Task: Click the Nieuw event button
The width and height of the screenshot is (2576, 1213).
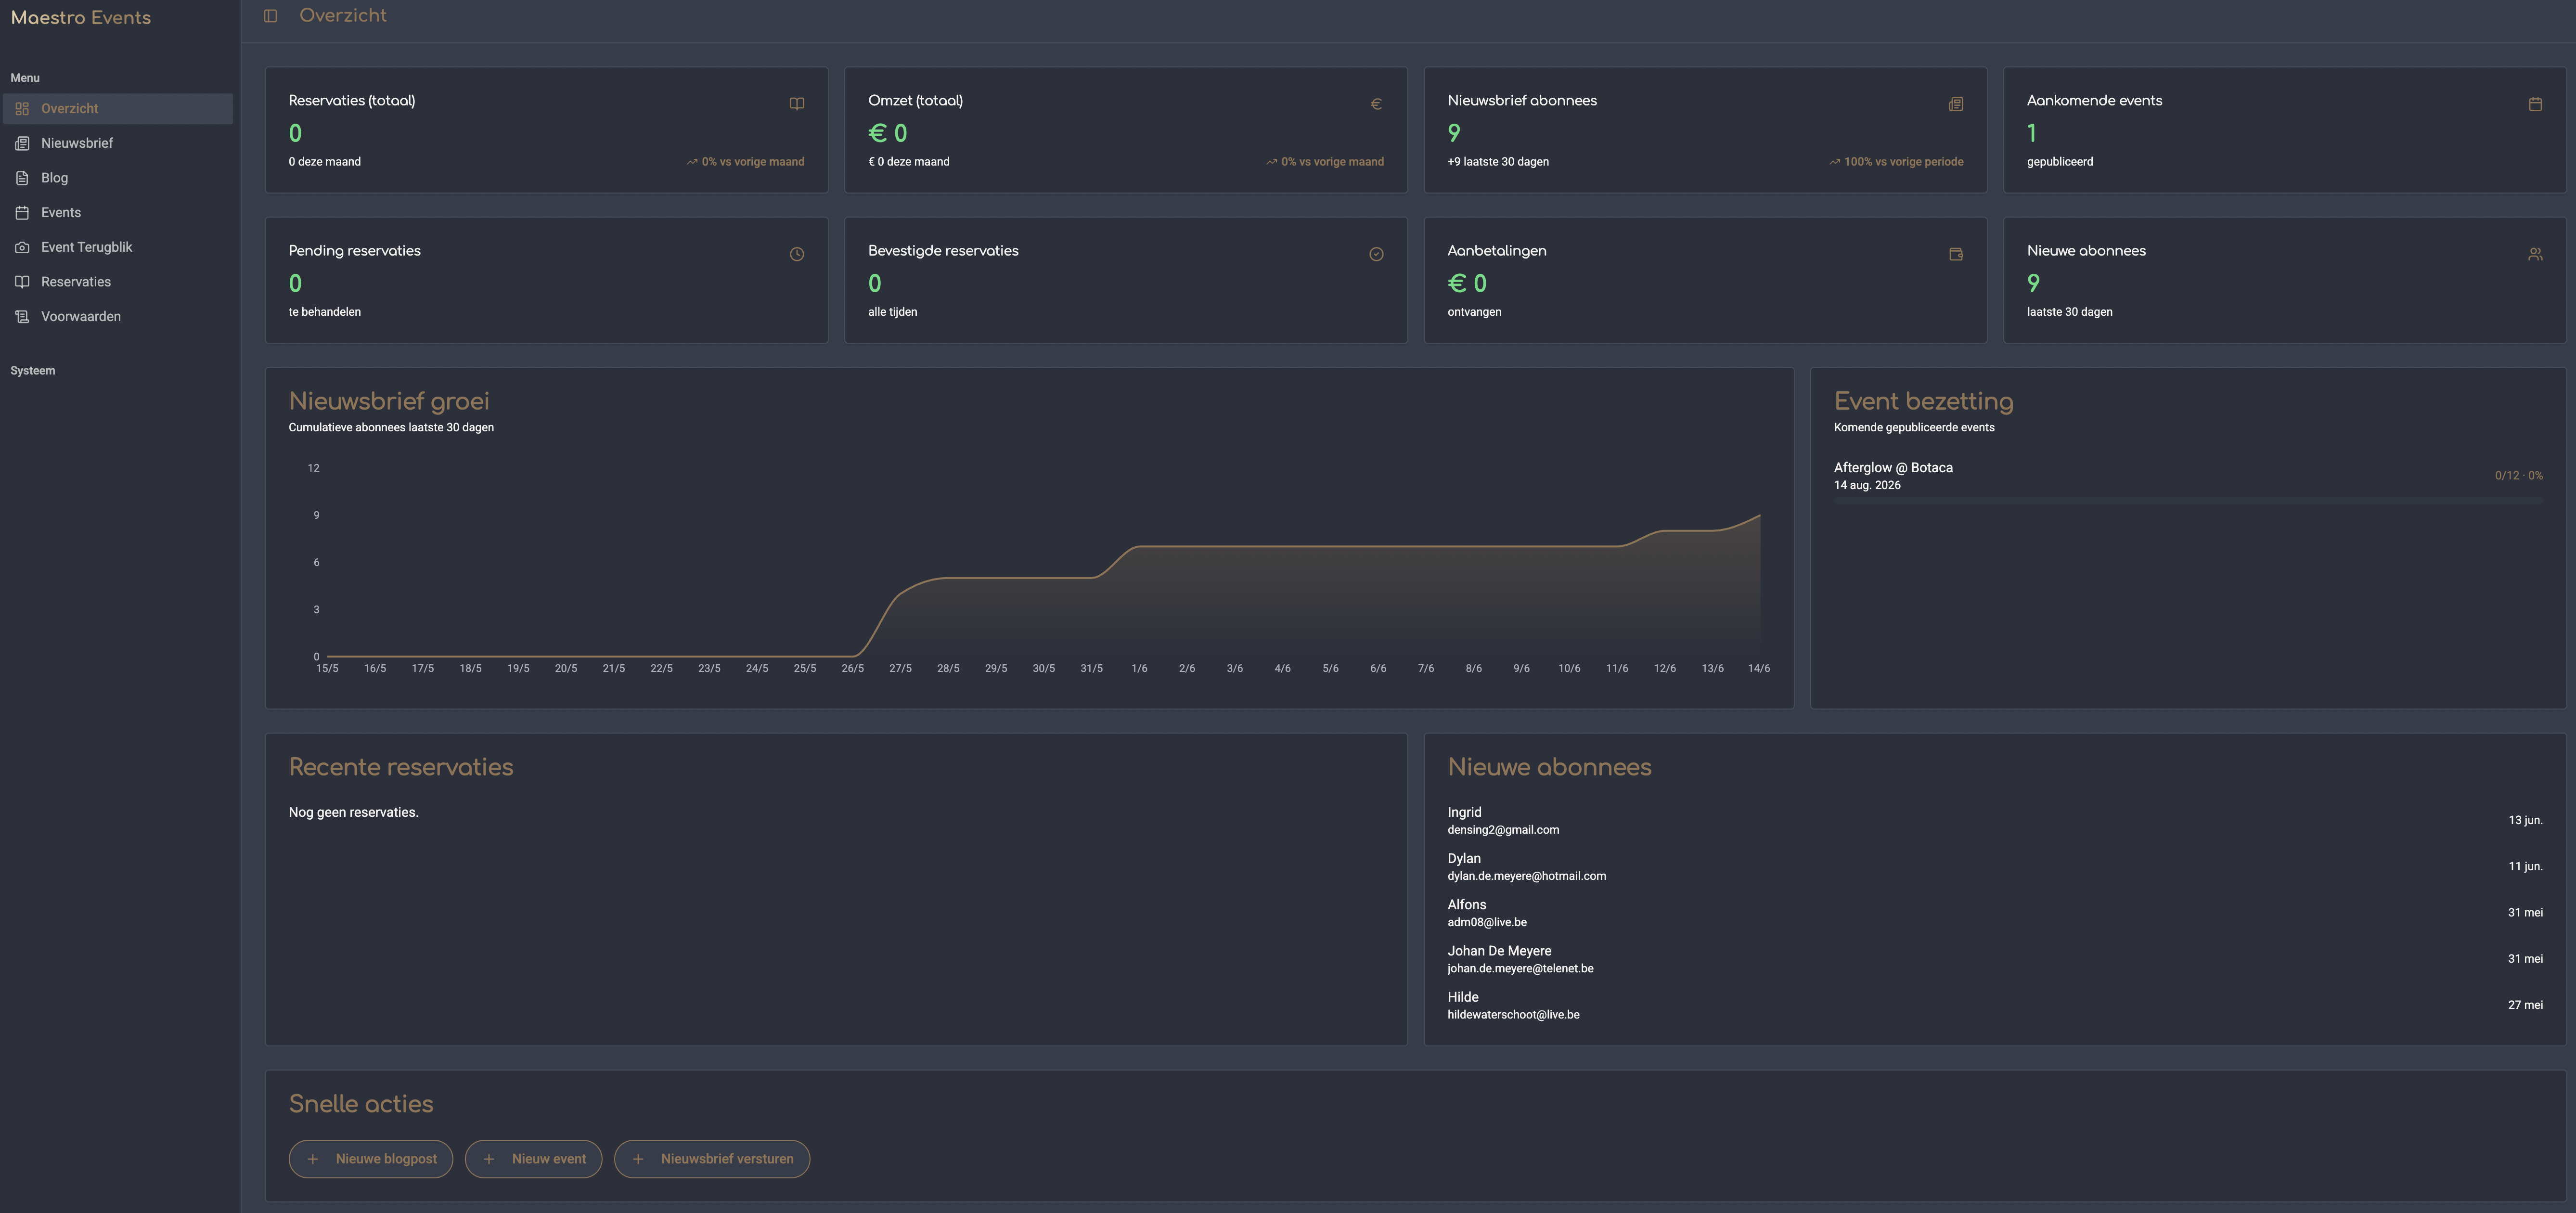Action: [x=533, y=1159]
